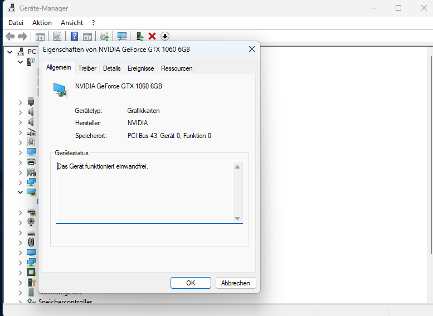Open the Properties sheet toolbar icon
Screen dimensions: 433x316
point(57,36)
